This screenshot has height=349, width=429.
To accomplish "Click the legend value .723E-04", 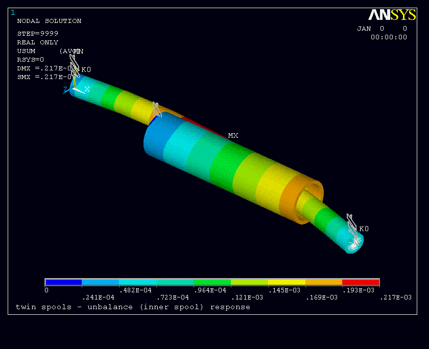I will pos(173,297).
